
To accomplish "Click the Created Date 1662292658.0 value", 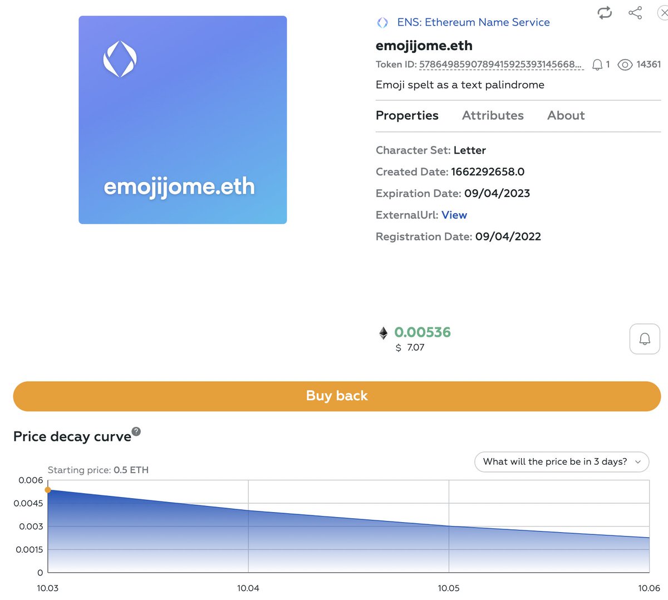I will point(488,171).
